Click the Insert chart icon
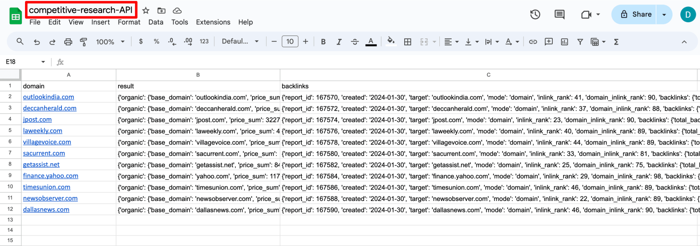Viewport: 700px width, 246px height. tap(565, 42)
